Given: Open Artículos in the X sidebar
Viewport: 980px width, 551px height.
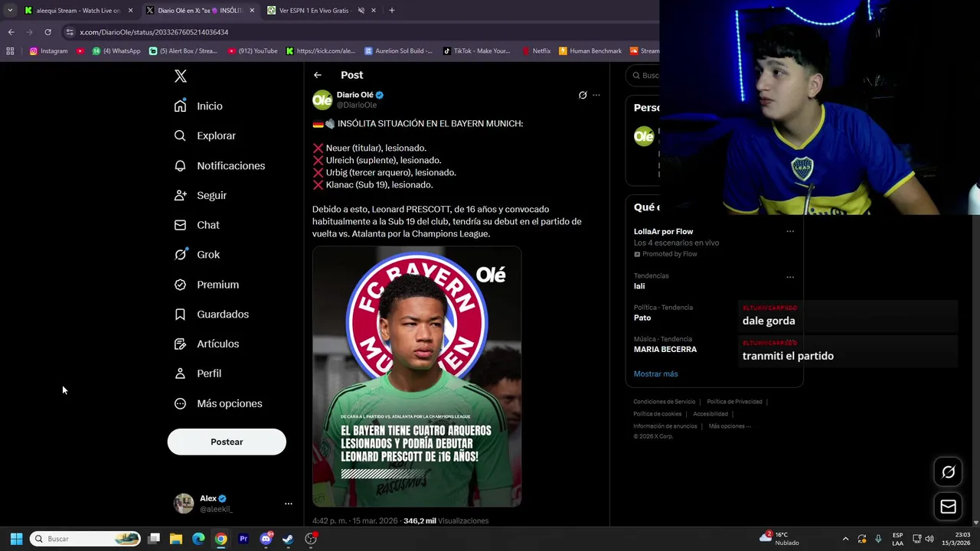Looking at the screenshot, I should 207,344.
